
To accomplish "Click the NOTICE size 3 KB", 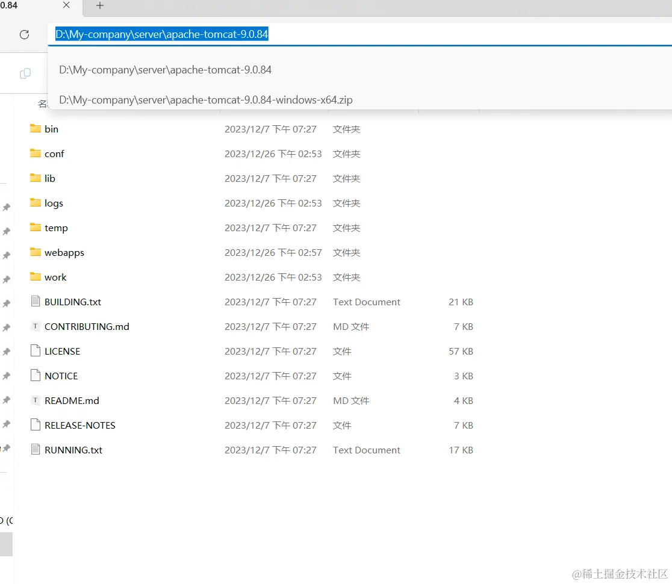I will point(463,376).
